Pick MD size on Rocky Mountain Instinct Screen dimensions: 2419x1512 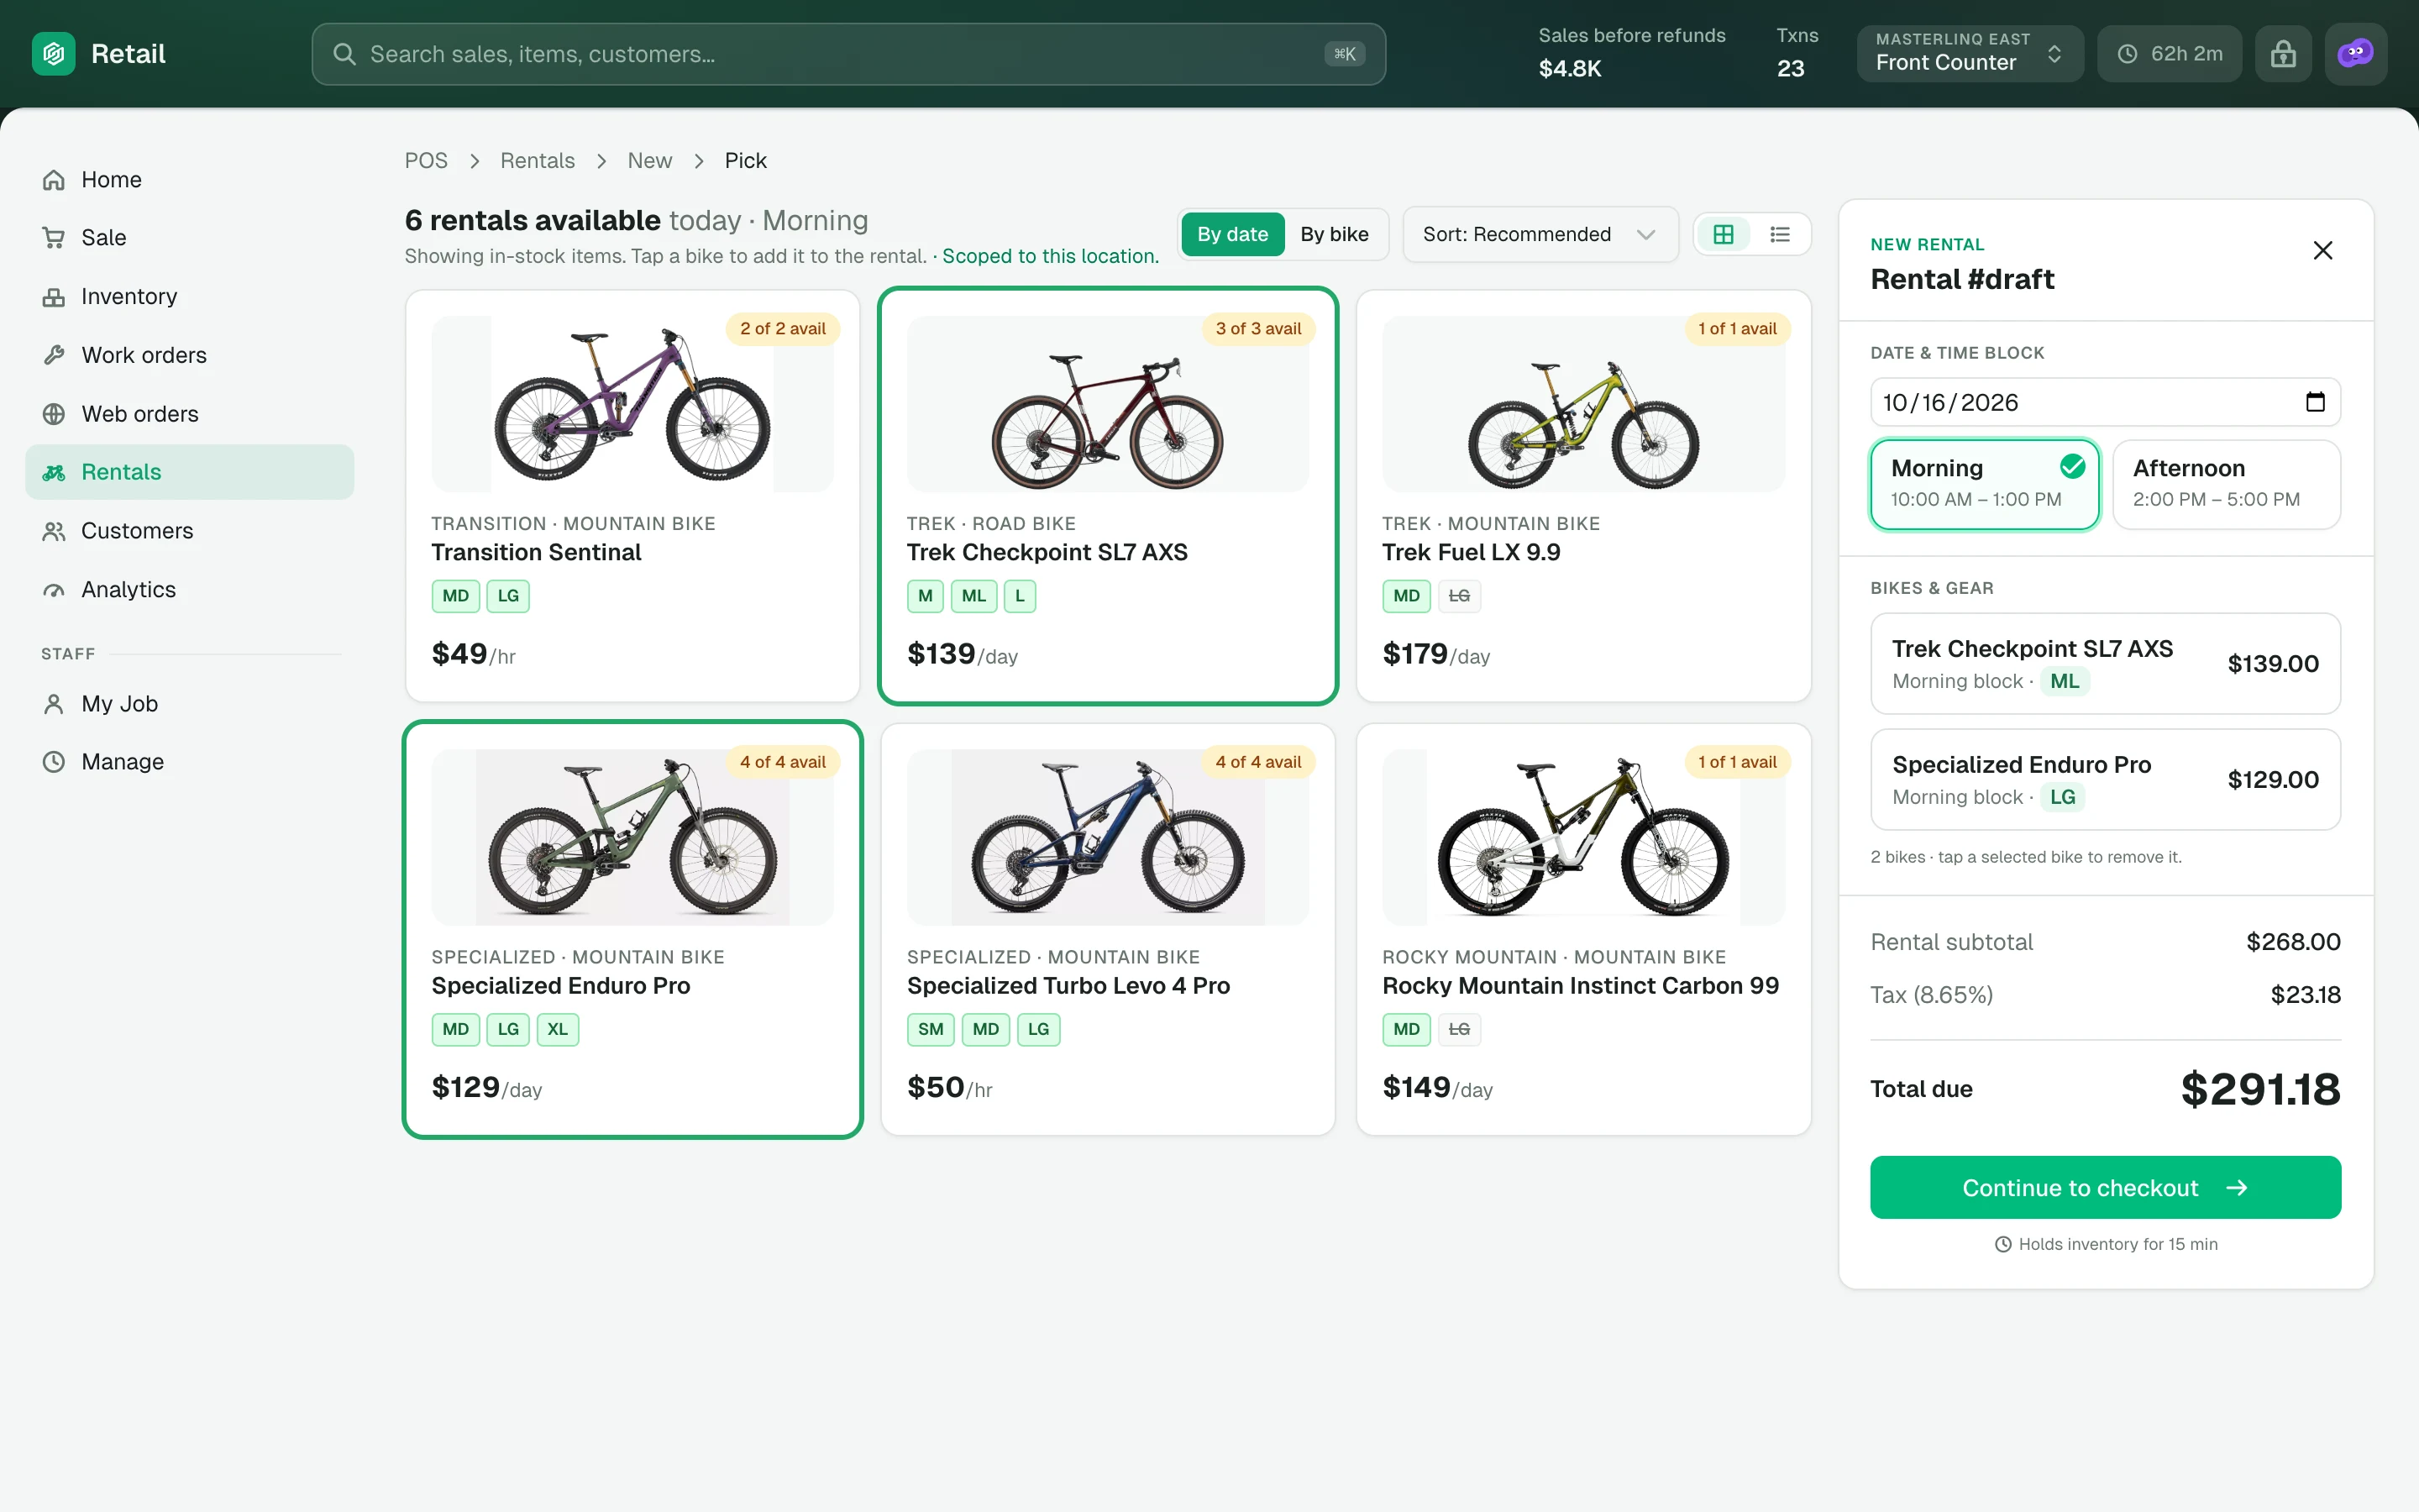[x=1406, y=1029]
